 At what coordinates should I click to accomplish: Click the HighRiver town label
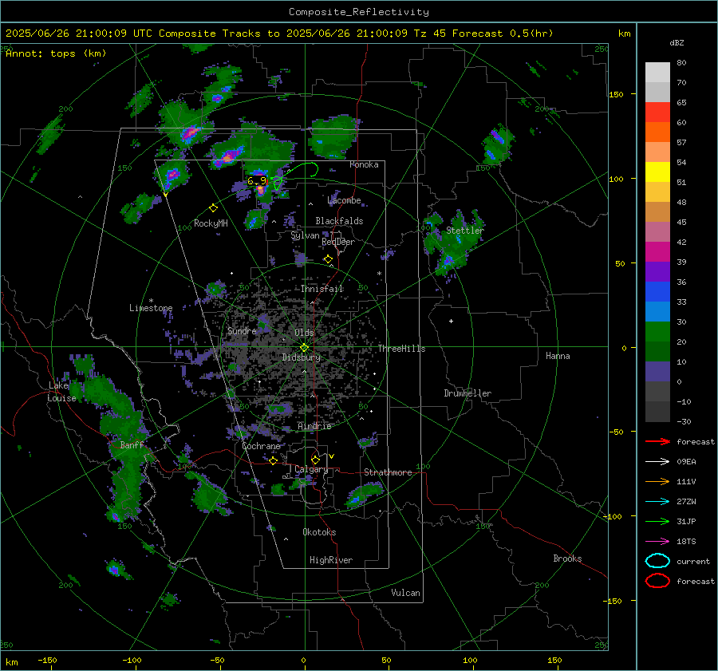point(331,560)
